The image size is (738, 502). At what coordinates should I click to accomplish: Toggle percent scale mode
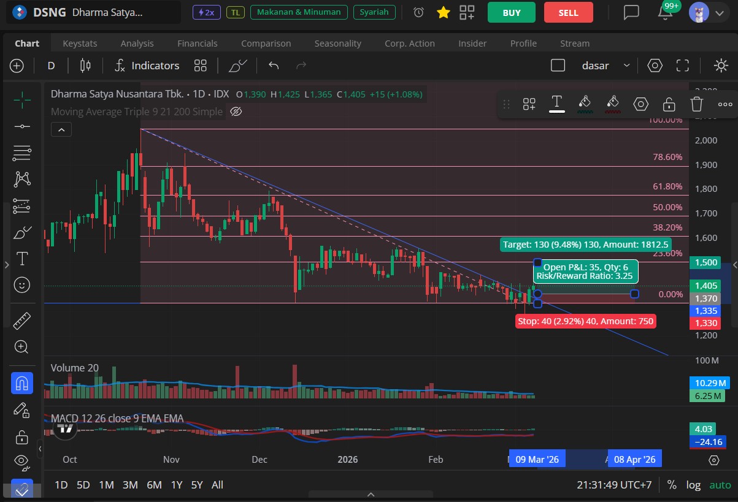click(672, 485)
